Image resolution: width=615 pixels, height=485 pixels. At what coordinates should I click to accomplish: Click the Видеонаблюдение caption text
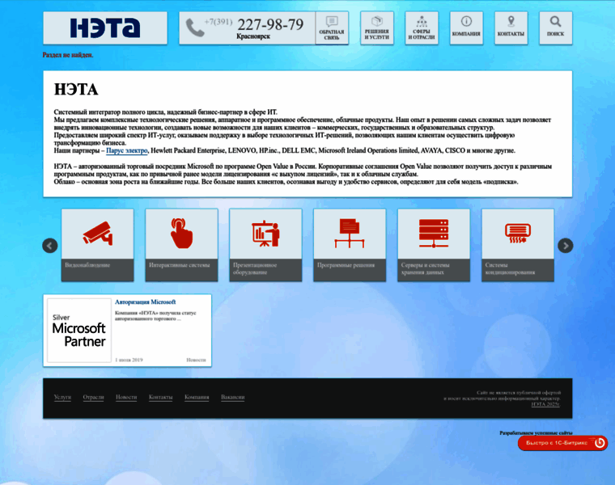[87, 265]
